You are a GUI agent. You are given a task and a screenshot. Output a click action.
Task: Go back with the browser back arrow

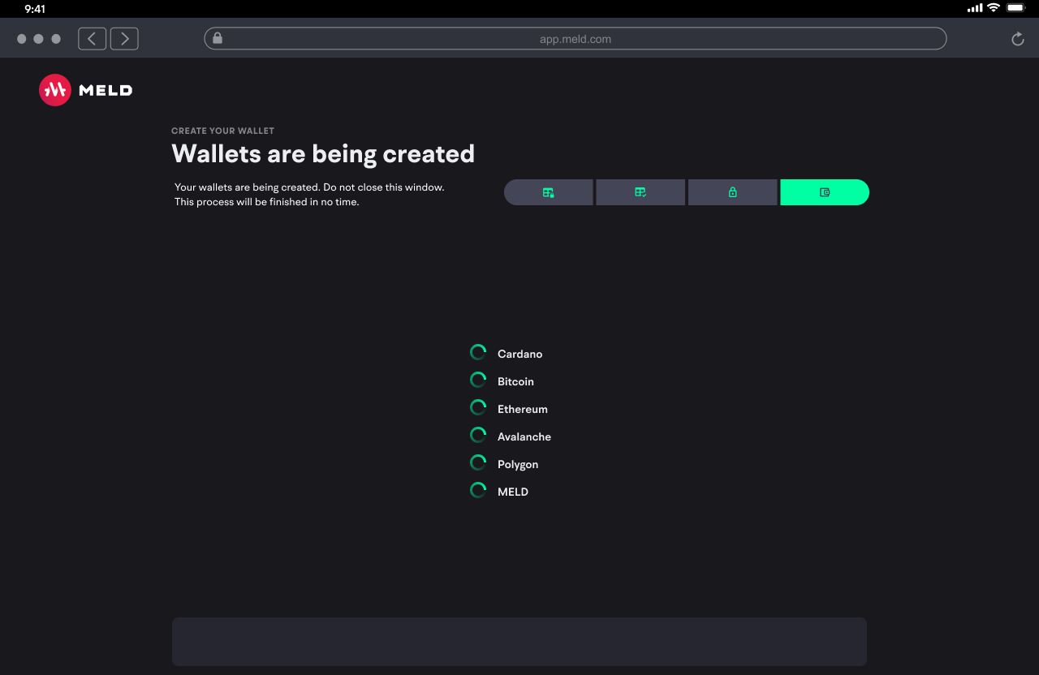tap(93, 38)
